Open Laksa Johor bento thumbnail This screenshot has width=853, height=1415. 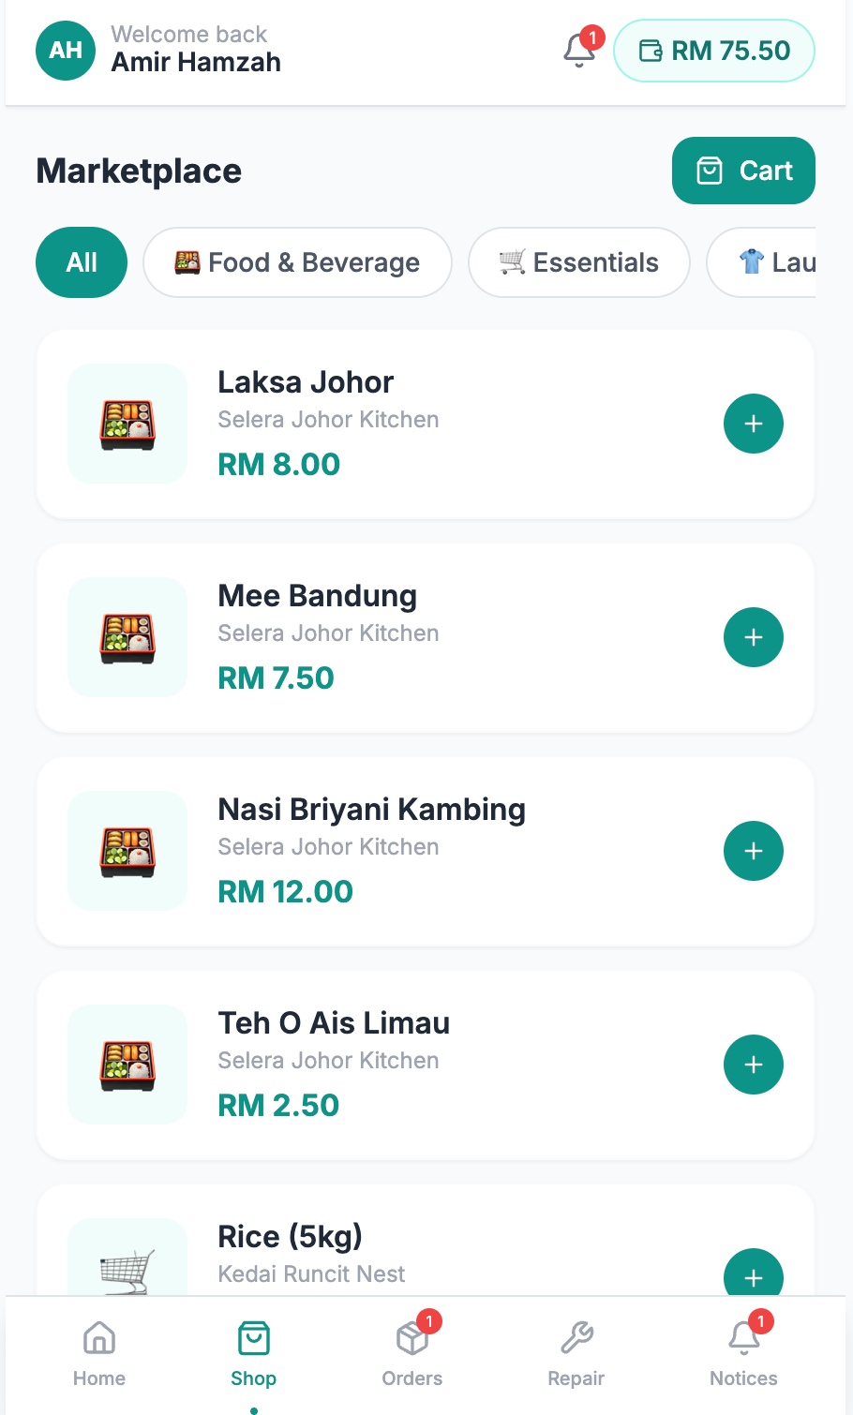tap(127, 424)
